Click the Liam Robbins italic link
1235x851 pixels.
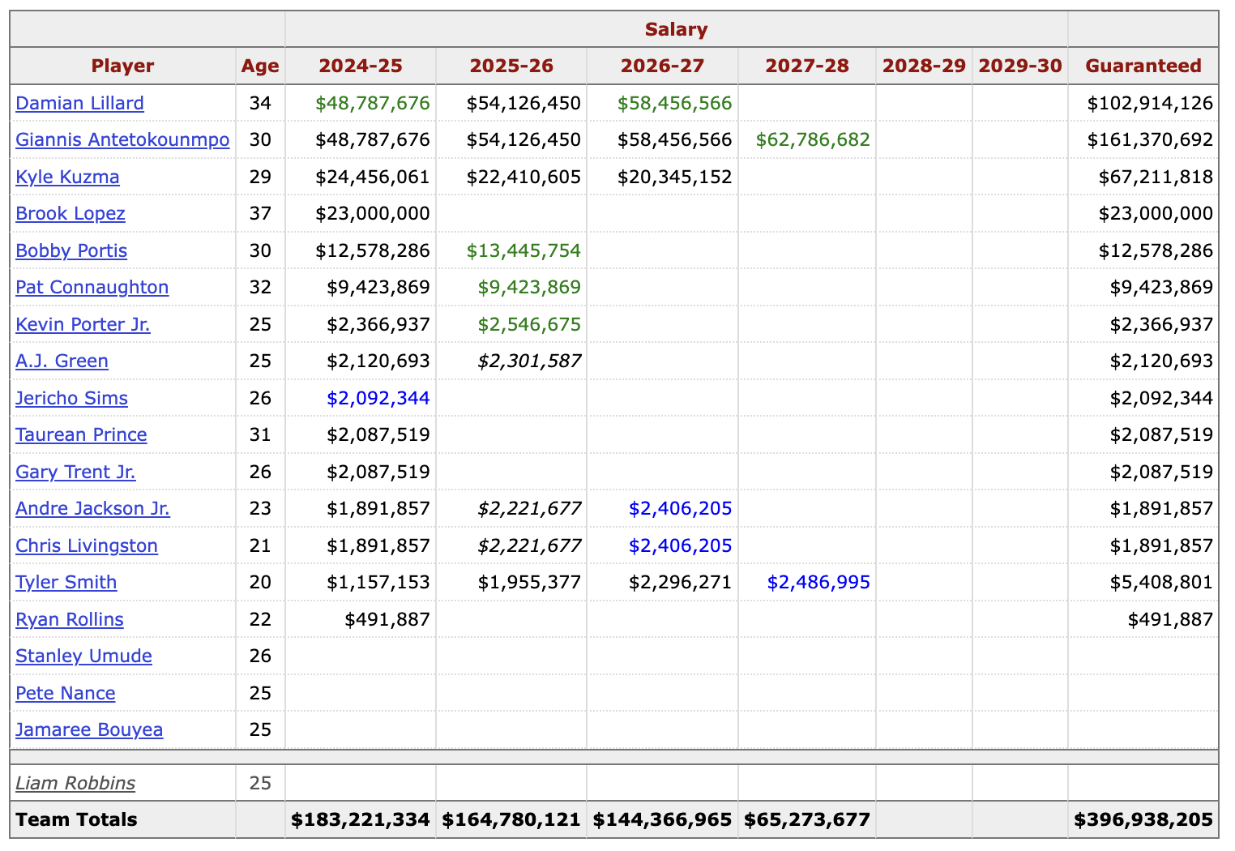pos(75,783)
